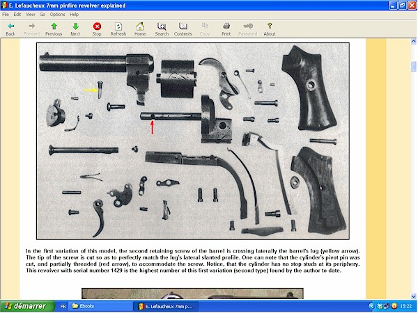Click the démarrer Start button

pos(27,306)
